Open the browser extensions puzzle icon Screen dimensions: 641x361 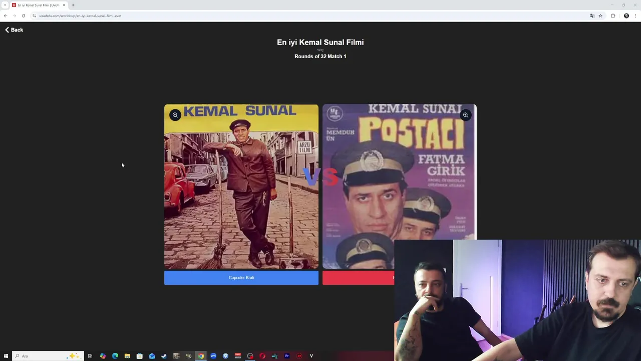(613, 16)
